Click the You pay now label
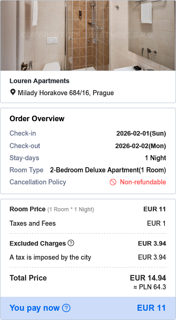This screenshot has width=176, height=320. pyautogui.click(x=35, y=308)
